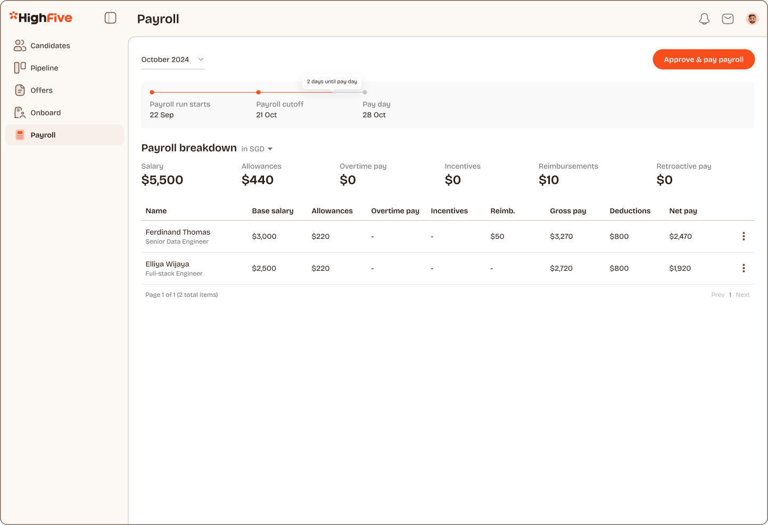This screenshot has width=768, height=525.
Task: Select the Payroll cutoff marker on the timeline
Action: [x=258, y=91]
